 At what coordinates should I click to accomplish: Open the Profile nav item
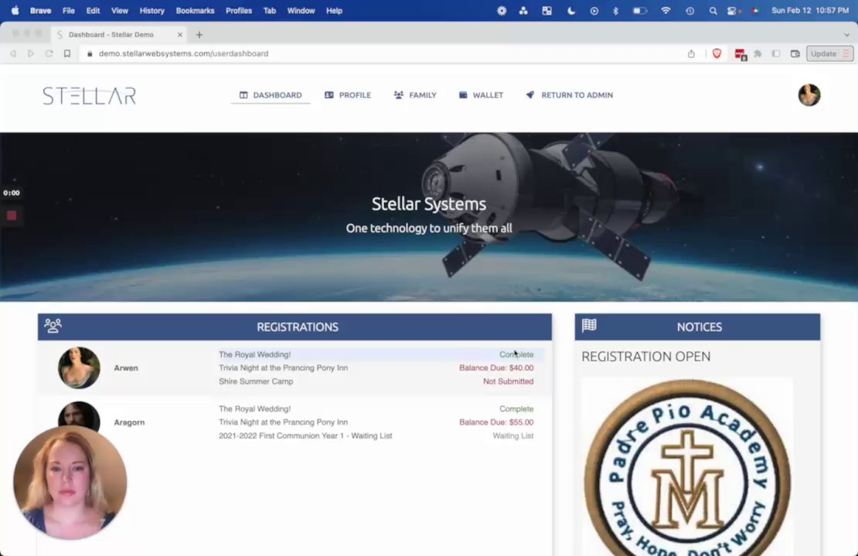click(x=348, y=95)
